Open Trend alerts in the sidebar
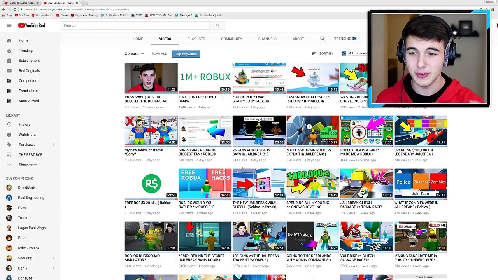Image resolution: width=498 pixels, height=280 pixels. pyautogui.click(x=28, y=91)
